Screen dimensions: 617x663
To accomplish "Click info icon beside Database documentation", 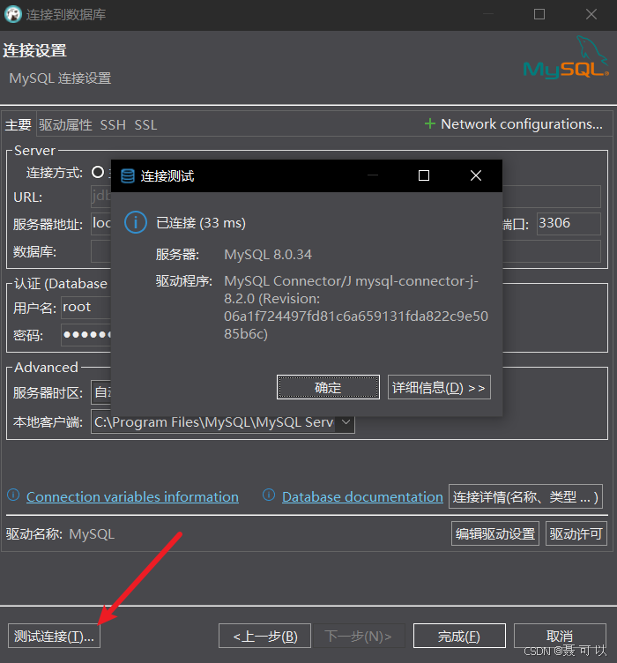I will pos(269,495).
